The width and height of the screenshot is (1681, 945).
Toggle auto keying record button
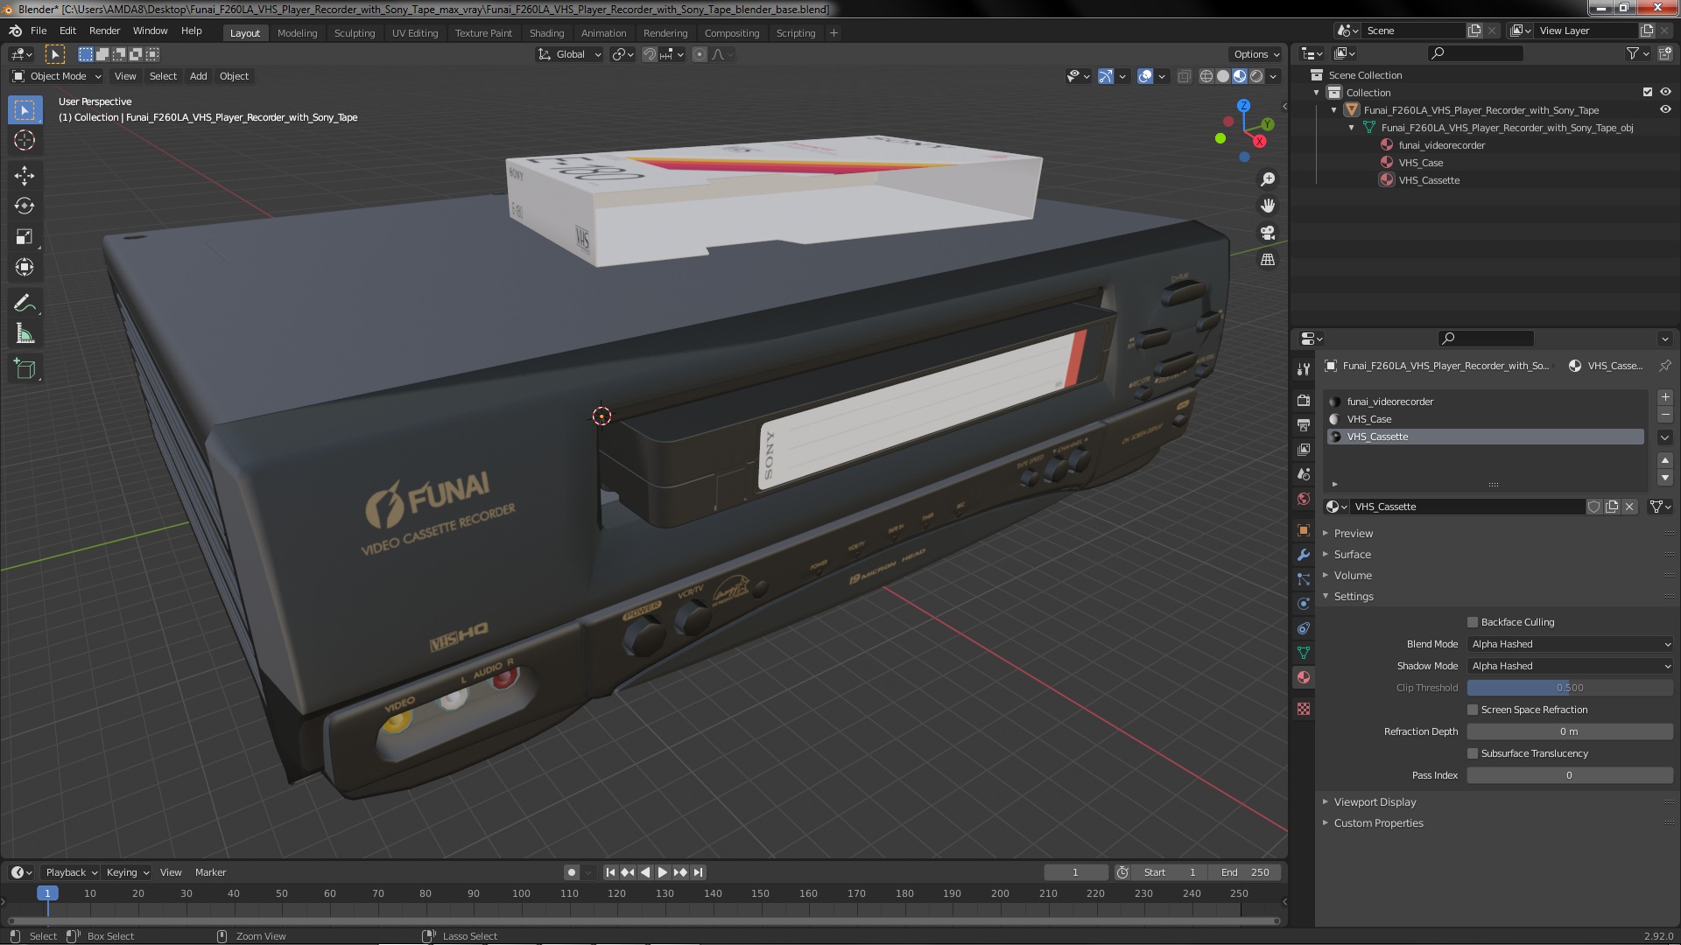(572, 872)
